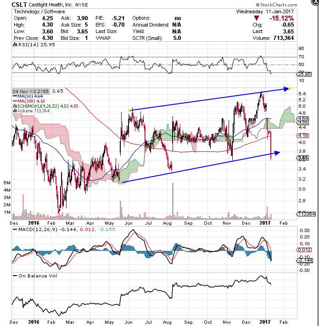Click the RSI(14) 25.95 legend text
Image resolution: width=319 pixels, height=326 pixels.
tap(37, 44)
